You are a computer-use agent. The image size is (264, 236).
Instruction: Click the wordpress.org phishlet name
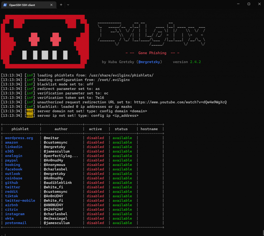(x=19, y=138)
